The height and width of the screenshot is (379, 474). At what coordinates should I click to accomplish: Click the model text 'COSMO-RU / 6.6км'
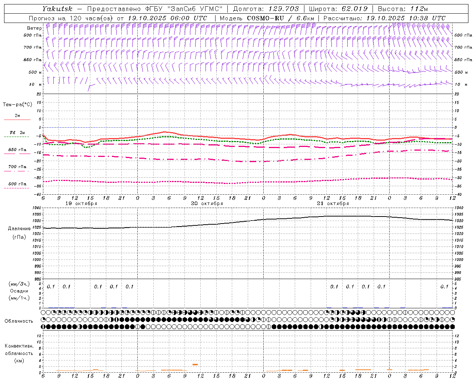tap(280, 18)
